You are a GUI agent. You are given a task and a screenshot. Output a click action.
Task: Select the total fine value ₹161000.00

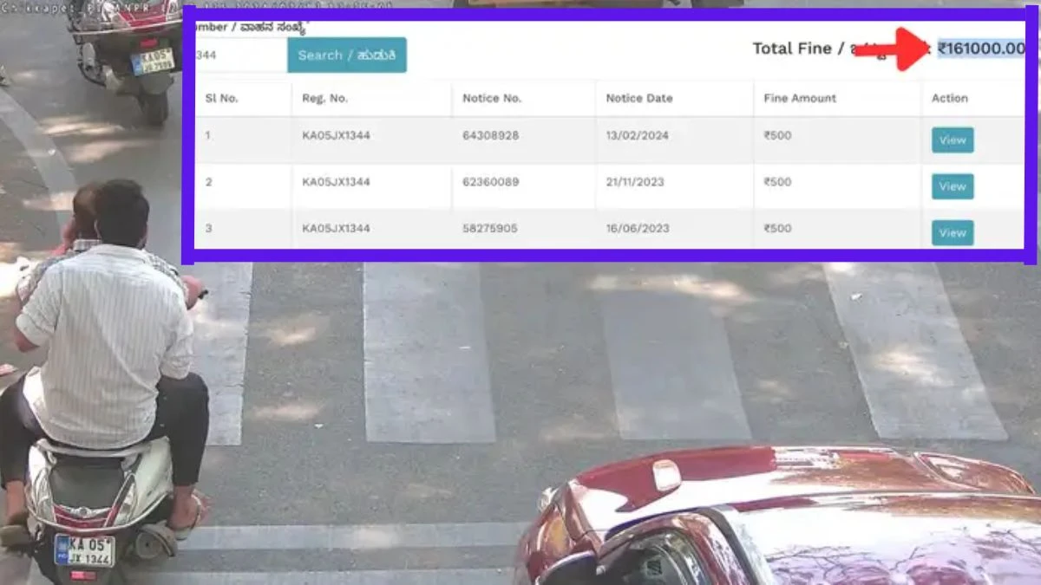pos(981,48)
